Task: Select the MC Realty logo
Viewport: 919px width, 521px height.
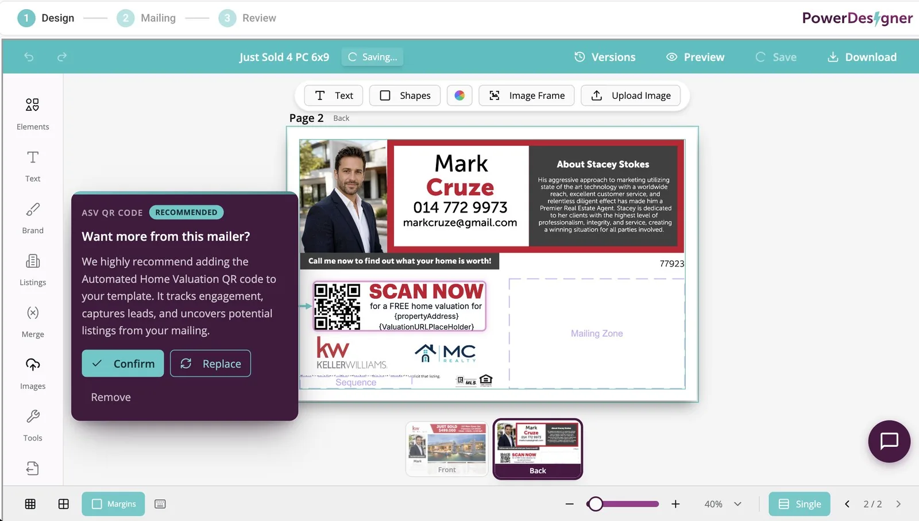Action: point(446,353)
